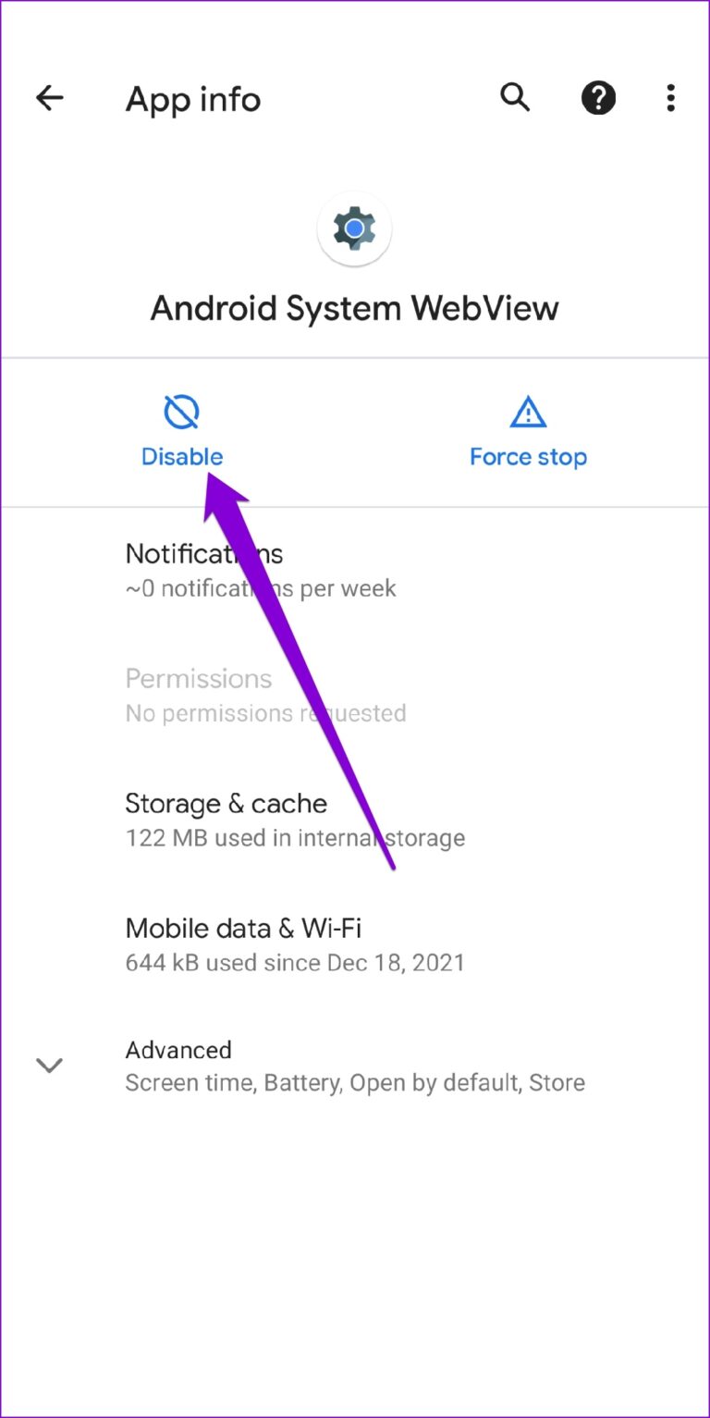This screenshot has height=1418, width=710.
Task: Tap the help question mark icon
Action: pyautogui.click(x=598, y=97)
